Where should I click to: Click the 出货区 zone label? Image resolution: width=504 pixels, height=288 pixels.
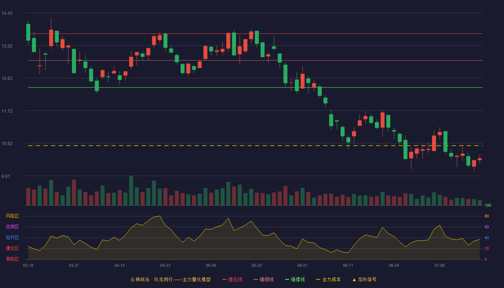(12, 227)
